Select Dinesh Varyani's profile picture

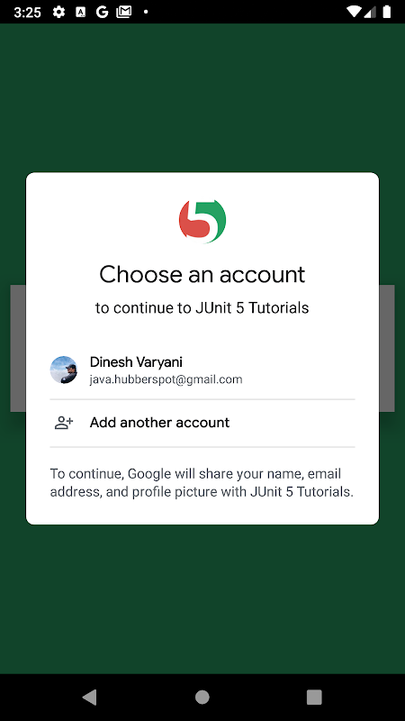coord(63,370)
